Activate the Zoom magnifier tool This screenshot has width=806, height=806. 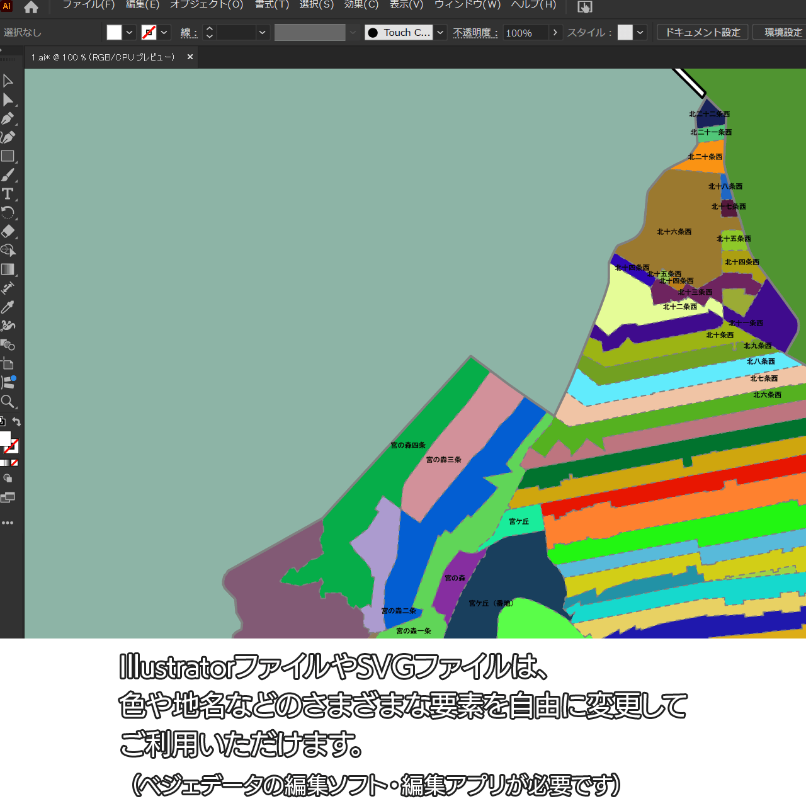coord(8,402)
